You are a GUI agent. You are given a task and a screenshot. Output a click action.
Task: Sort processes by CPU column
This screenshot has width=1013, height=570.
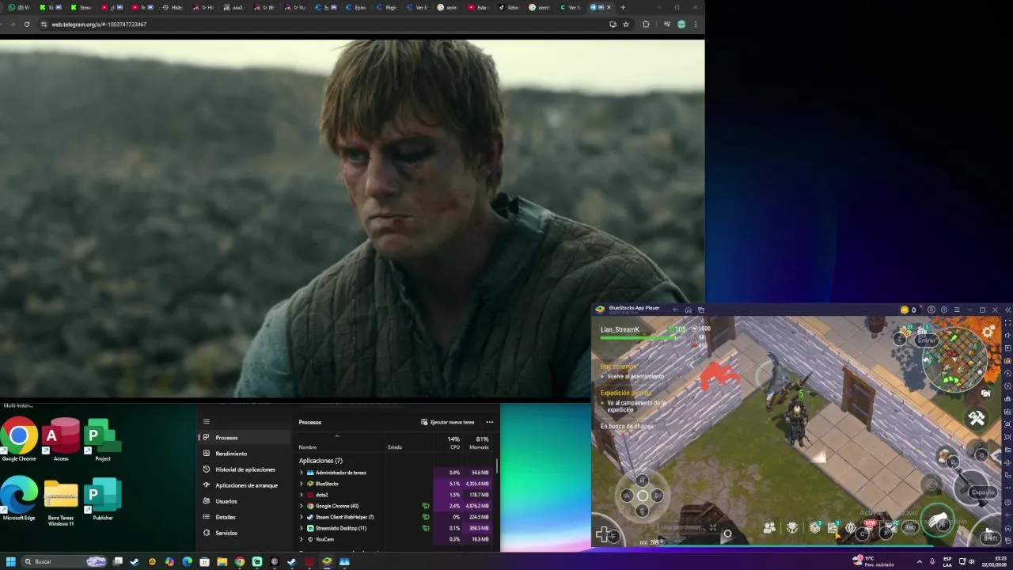pyautogui.click(x=454, y=443)
